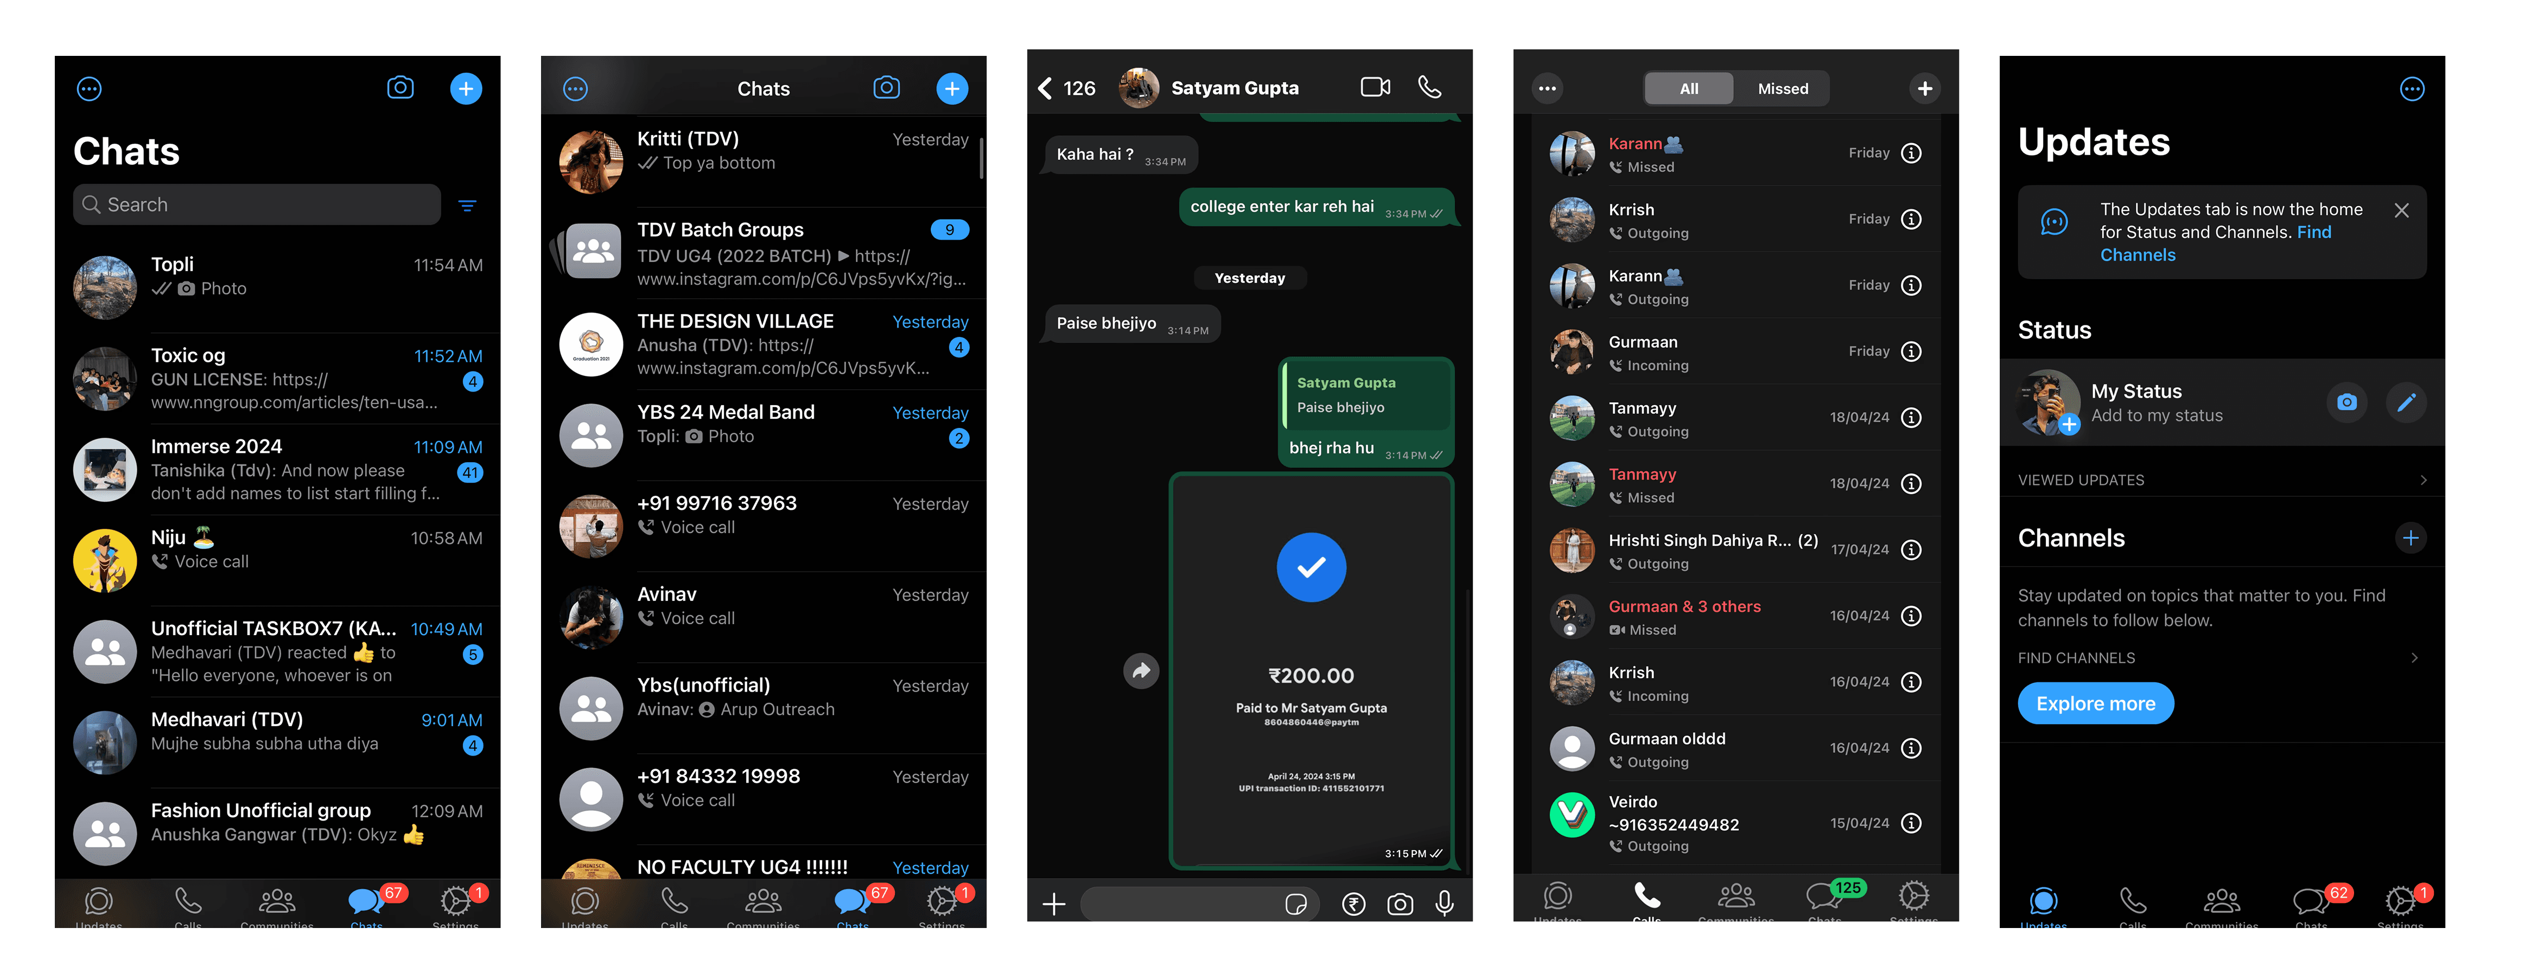Viewport: 2531px width, 979px height.
Task: Forward the ₹200 payment receipt message
Action: click(x=1141, y=671)
